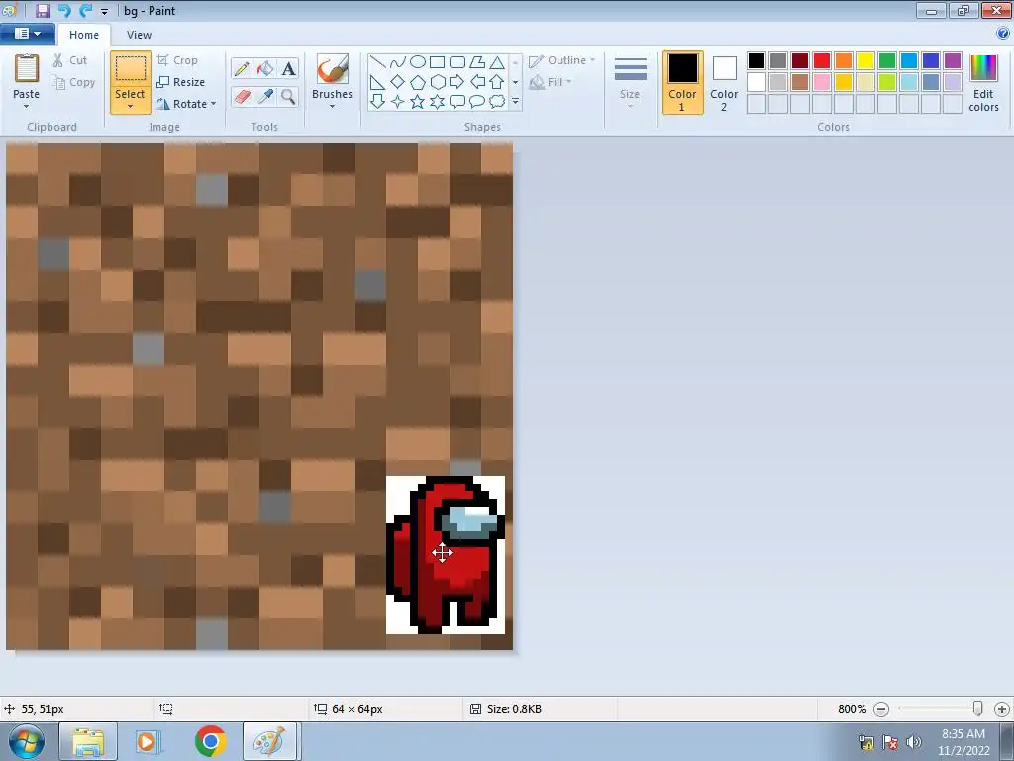Open the Paint file menu button
This screenshot has height=761, width=1014.
coord(27,34)
